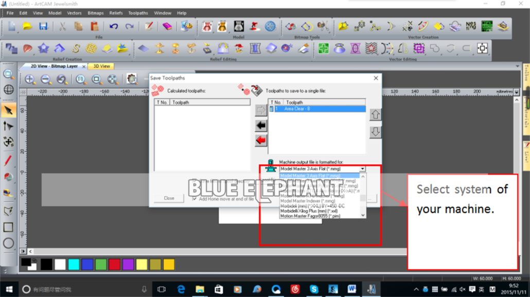Click the S-shaped icon in Relief Creation
530x297 pixels.
pos(76,48)
